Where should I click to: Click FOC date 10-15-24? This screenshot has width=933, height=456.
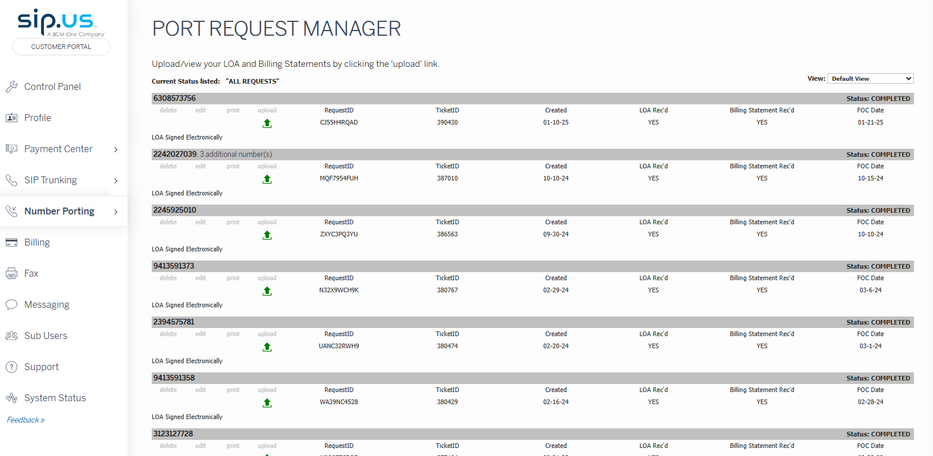871,178
